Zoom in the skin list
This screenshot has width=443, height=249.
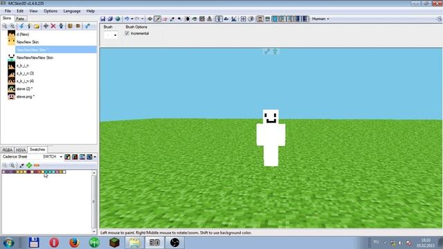point(12,26)
